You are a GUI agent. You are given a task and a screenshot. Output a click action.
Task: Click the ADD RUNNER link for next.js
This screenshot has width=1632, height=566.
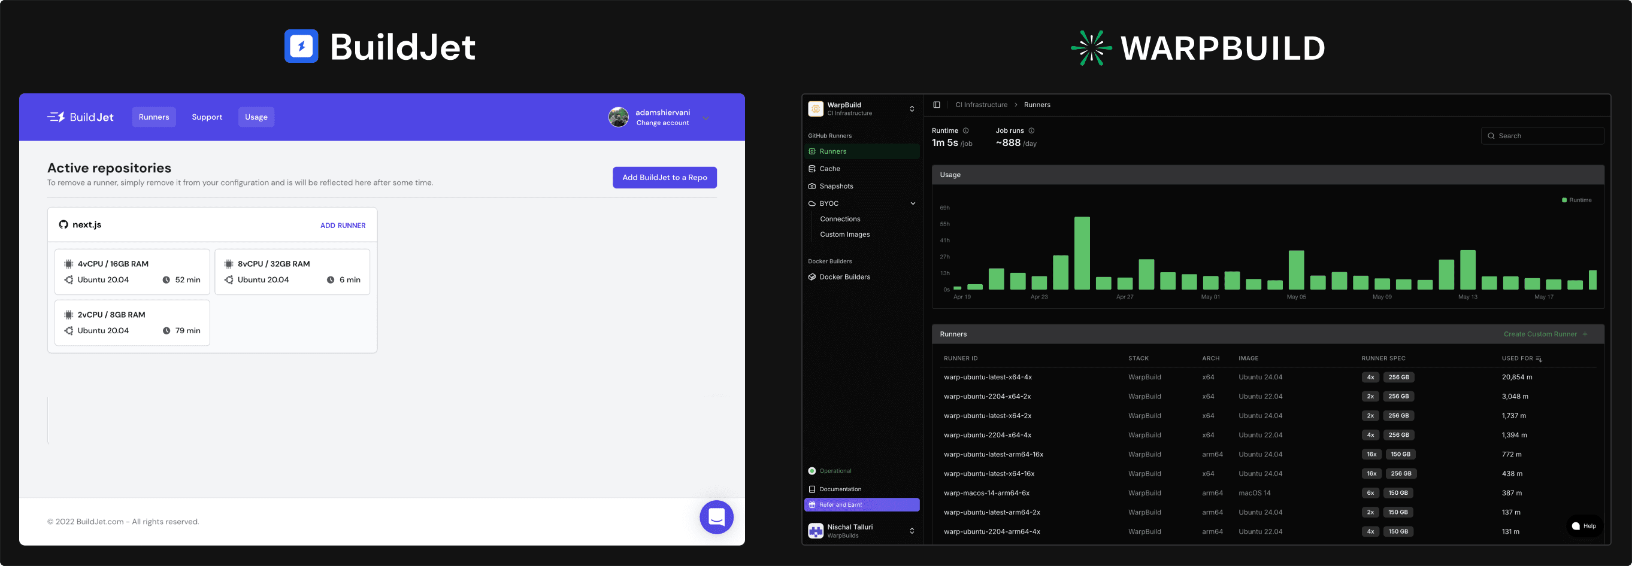343,225
